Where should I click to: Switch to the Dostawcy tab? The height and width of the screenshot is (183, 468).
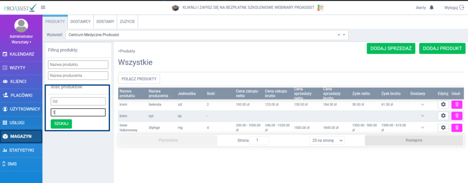[x=80, y=22]
